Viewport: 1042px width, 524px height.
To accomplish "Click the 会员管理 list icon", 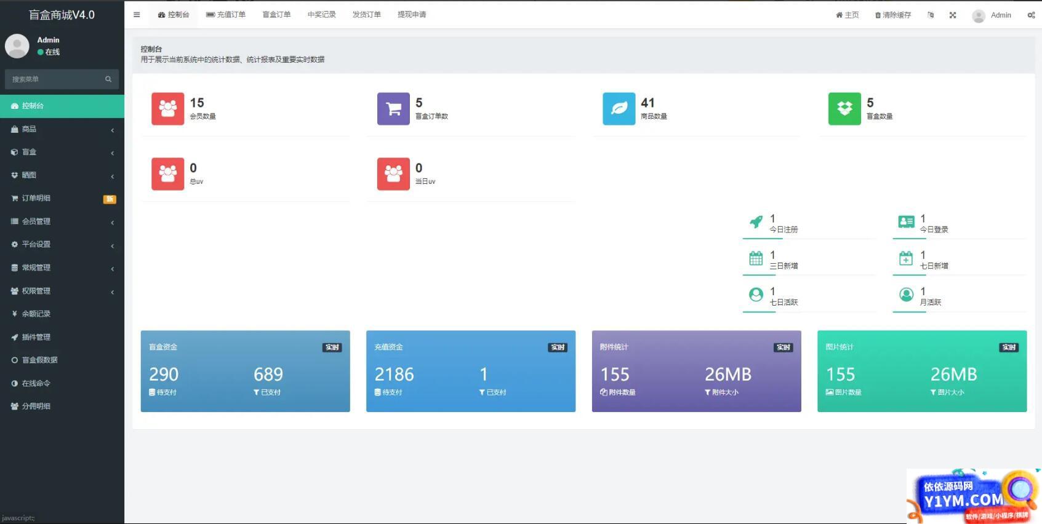I will pyautogui.click(x=14, y=221).
